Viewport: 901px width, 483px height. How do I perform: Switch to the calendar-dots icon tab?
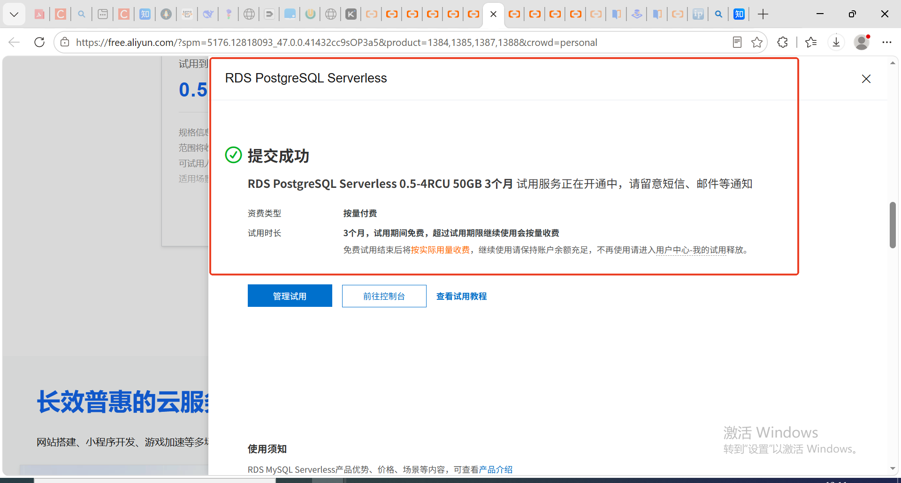103,14
